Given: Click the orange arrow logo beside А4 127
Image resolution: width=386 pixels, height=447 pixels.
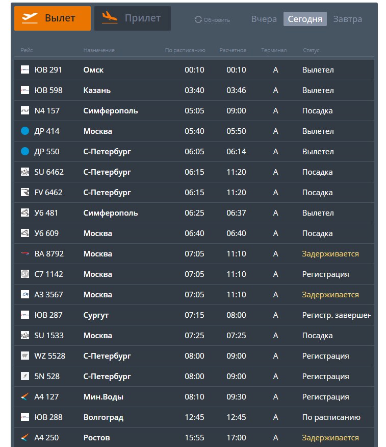Looking at the screenshot, I should coord(25,396).
